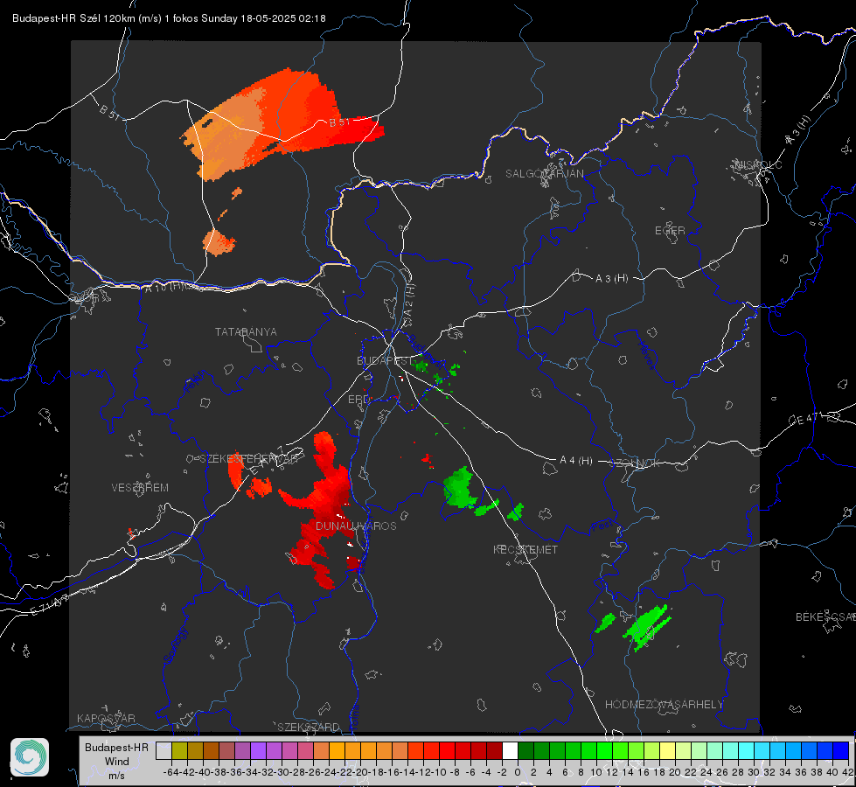
Task: Click the DUNAÚJVÁROS city label
Action: click(356, 526)
